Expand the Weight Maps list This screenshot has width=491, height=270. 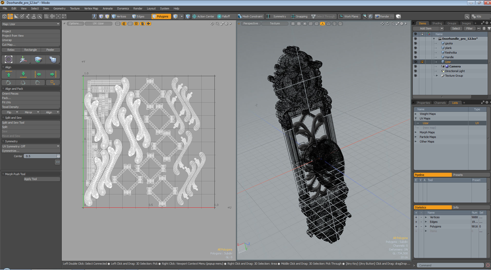[416, 114]
